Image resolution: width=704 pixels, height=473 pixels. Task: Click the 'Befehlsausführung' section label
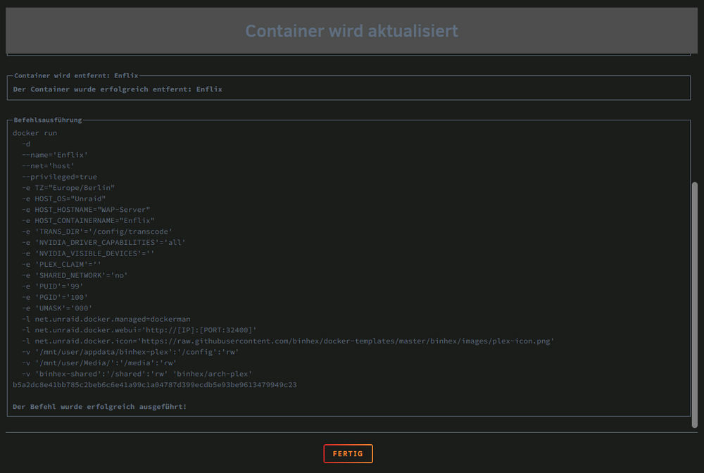[x=48, y=120]
